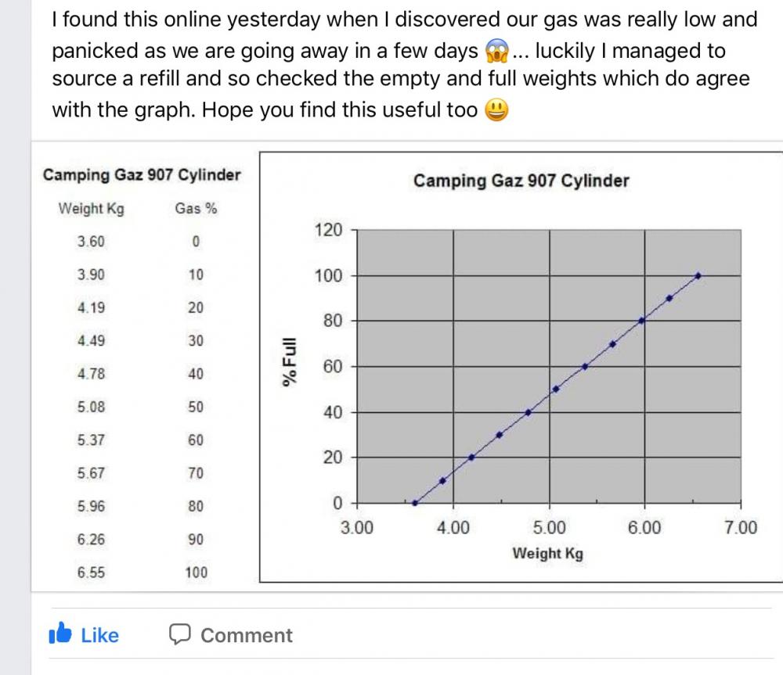Click the table heading Camping Gaz 907 Cylinder
Screen dimensions: 783x675
(142, 174)
